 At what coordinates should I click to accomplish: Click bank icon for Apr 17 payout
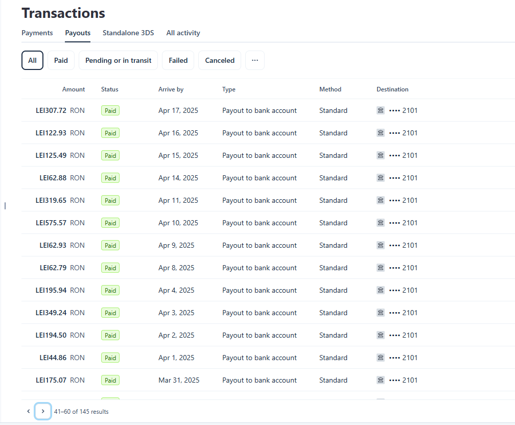(380, 110)
